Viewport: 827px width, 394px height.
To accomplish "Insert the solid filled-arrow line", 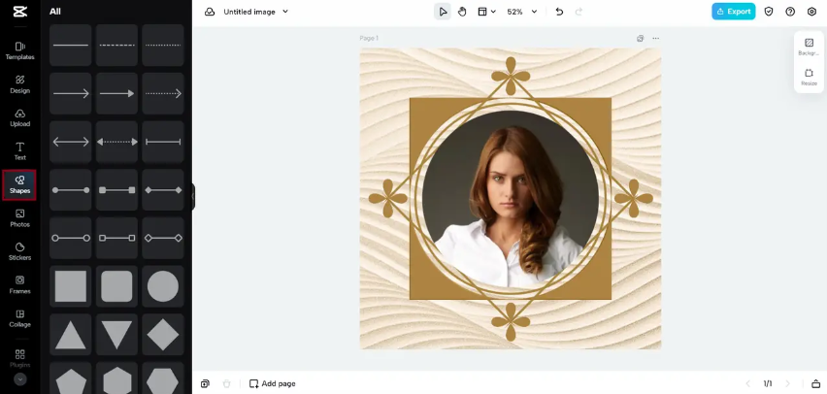I will click(x=116, y=93).
